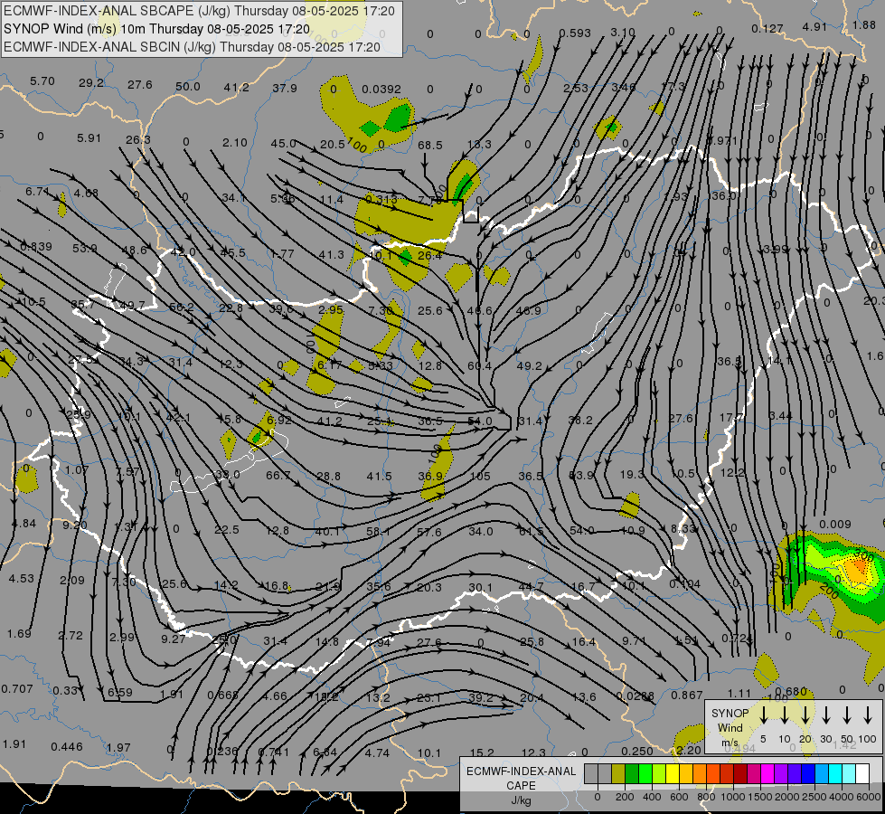Click the map value 39.2

click(x=481, y=697)
